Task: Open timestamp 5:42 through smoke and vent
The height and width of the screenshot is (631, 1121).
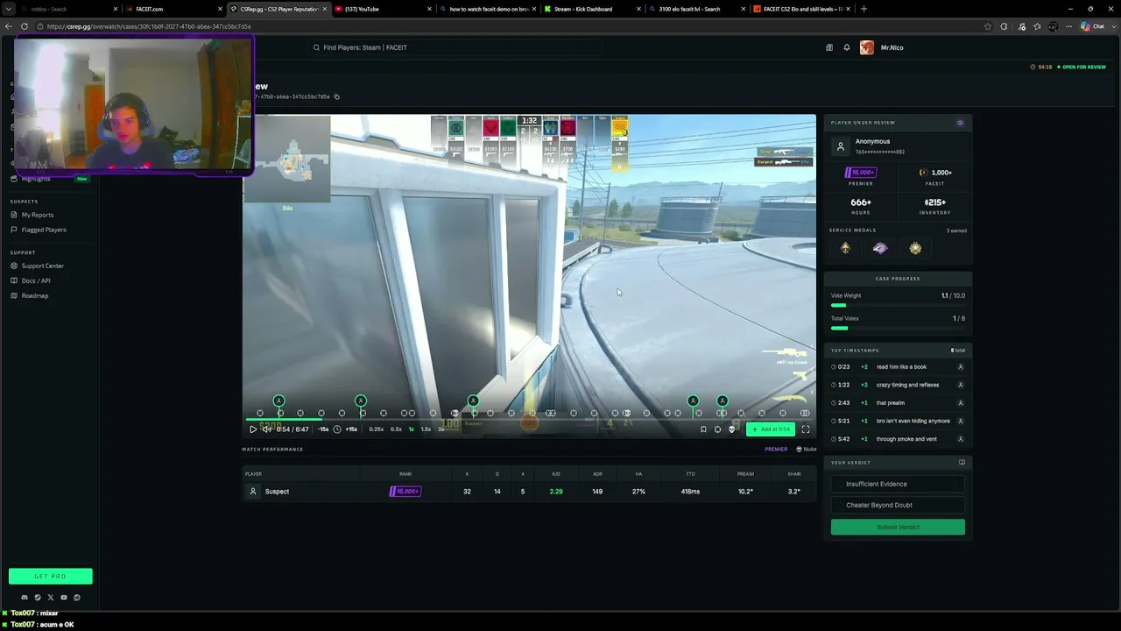Action: (x=898, y=439)
